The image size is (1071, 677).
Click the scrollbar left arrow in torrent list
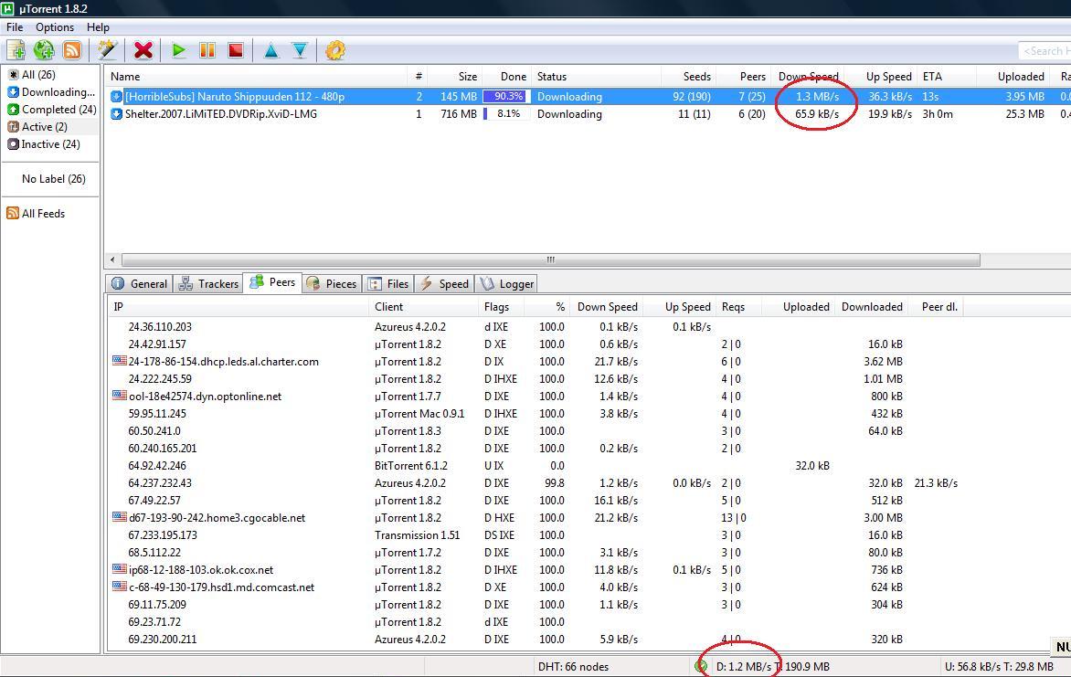click(x=113, y=259)
